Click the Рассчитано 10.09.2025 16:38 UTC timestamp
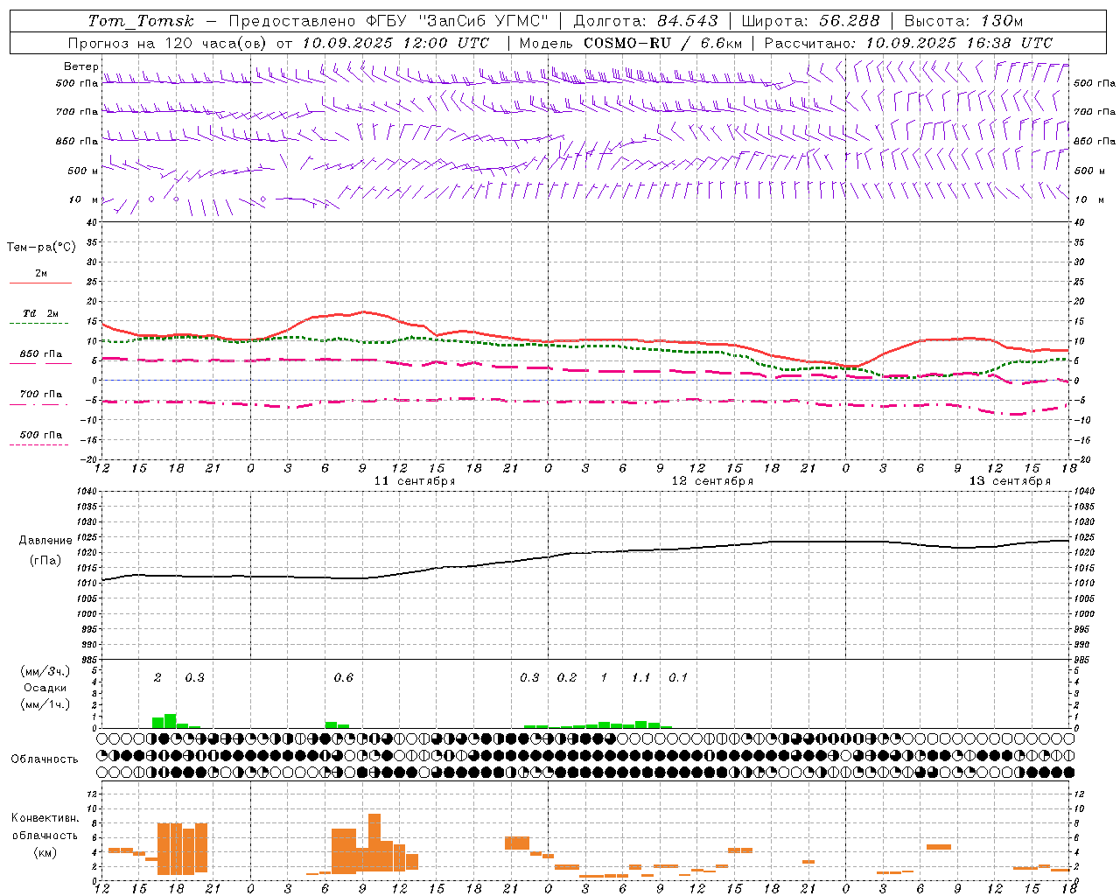This screenshot has height=896, width=1120. (908, 43)
